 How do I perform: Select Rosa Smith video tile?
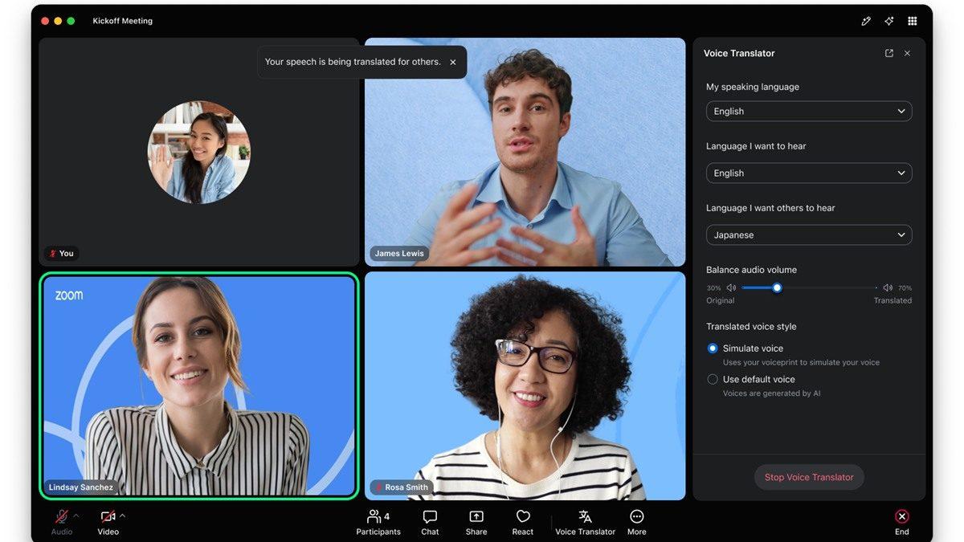coord(525,386)
